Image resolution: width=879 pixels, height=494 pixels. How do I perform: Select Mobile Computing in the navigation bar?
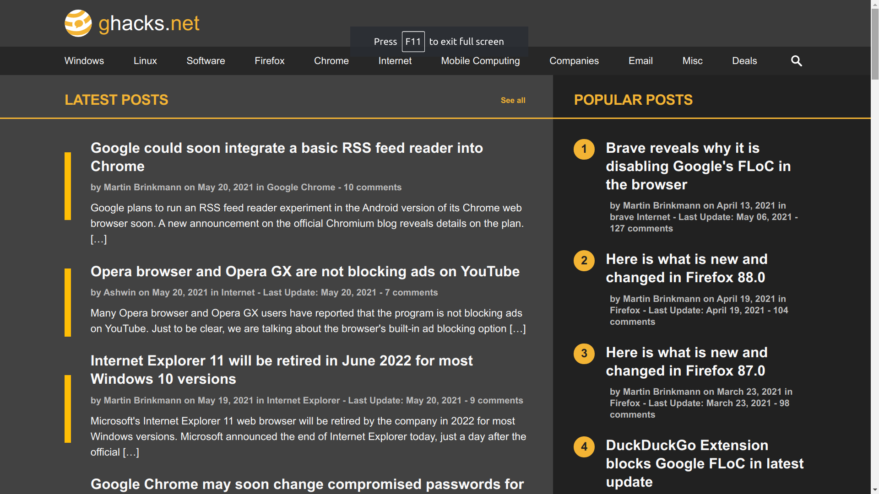[x=480, y=61]
